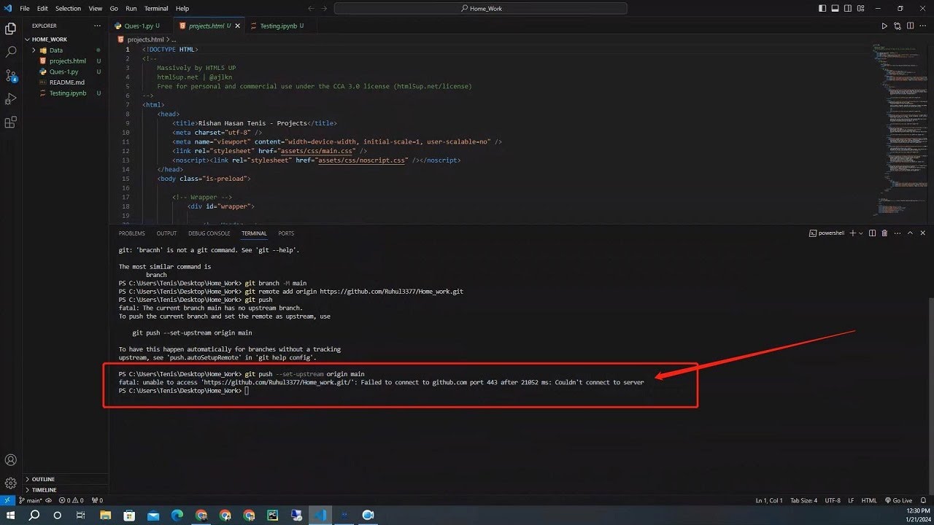This screenshot has width=934, height=525.
Task: Click the Customize Layout icon
Action: (860, 8)
